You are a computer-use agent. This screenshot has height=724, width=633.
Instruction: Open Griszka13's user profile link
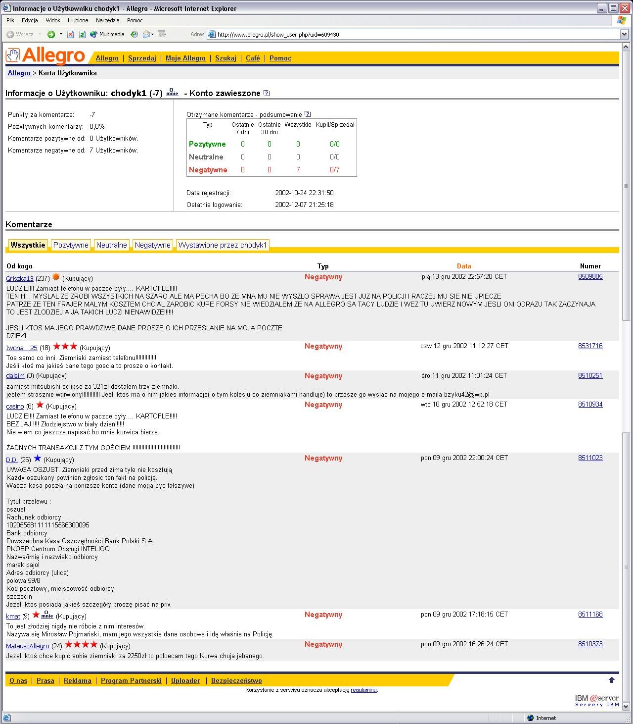(20, 279)
